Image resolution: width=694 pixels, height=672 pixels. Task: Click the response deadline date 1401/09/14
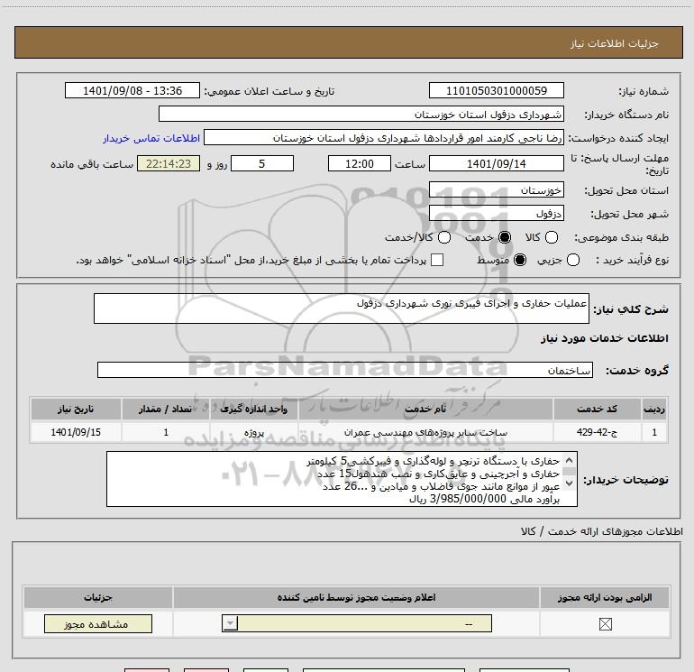496,163
